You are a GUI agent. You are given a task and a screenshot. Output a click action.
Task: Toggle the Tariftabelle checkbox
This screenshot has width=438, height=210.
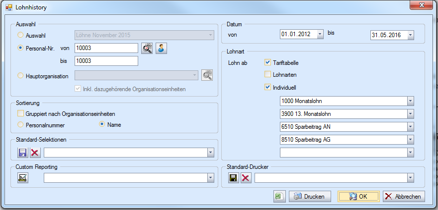(x=267, y=62)
